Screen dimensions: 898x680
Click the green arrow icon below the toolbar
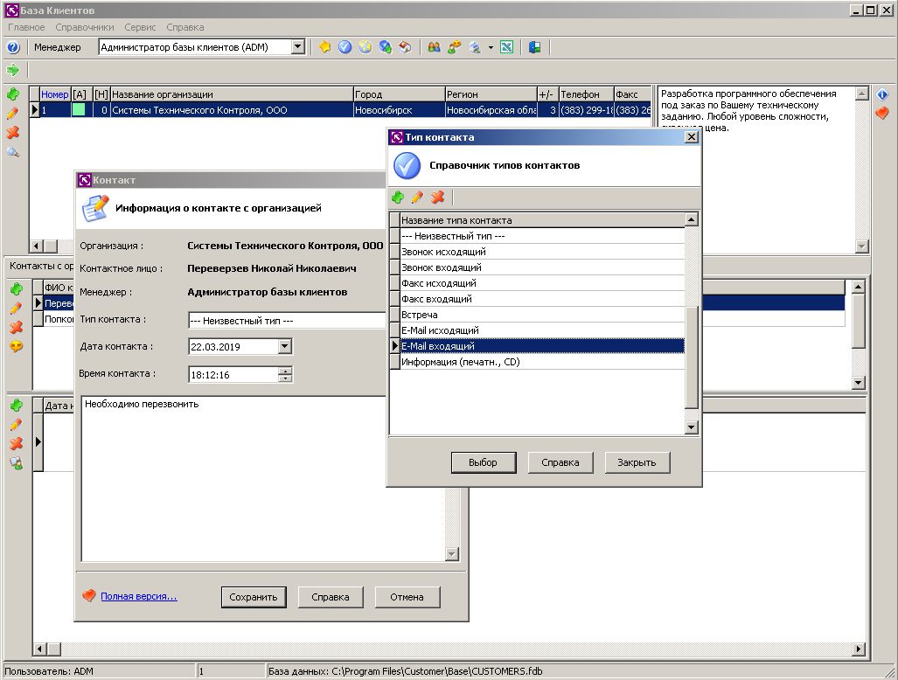tap(13, 70)
